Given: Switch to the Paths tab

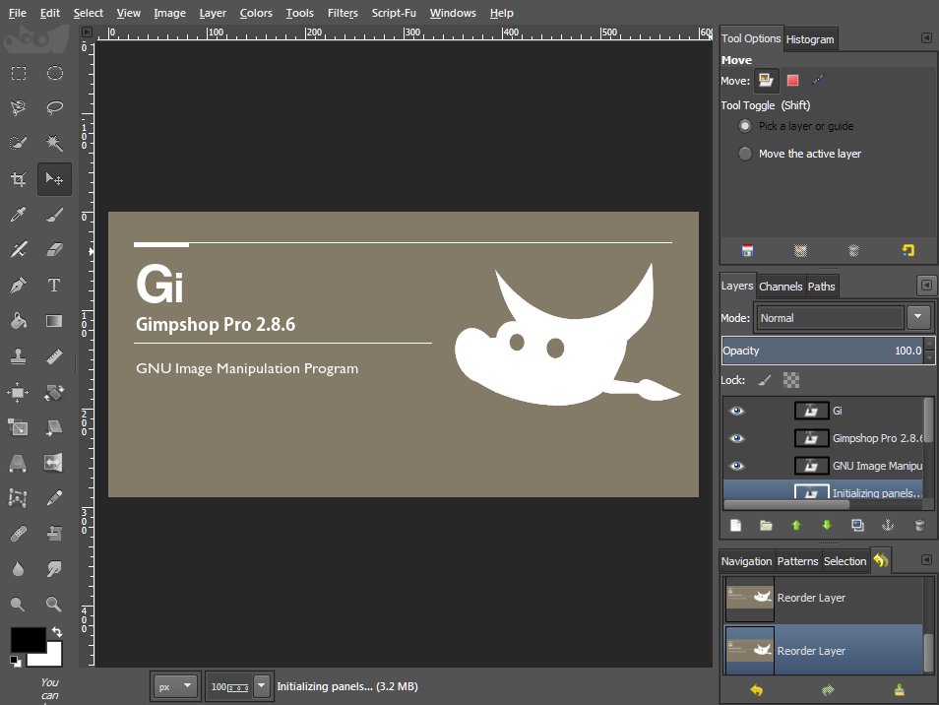Looking at the screenshot, I should point(821,287).
